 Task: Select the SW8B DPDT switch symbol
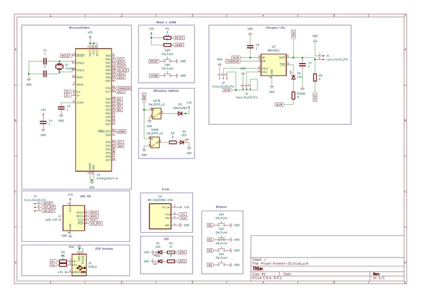[155, 142]
